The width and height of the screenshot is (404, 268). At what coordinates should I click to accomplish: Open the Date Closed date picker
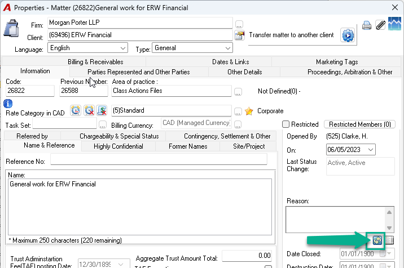pos(386,254)
